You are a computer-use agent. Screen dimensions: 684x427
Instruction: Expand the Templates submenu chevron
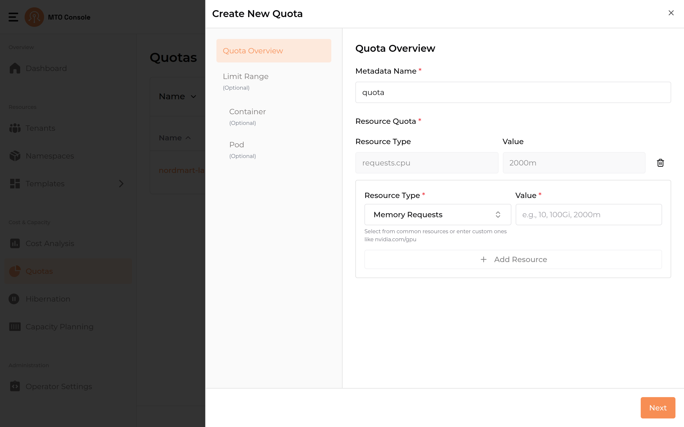pyautogui.click(x=121, y=184)
